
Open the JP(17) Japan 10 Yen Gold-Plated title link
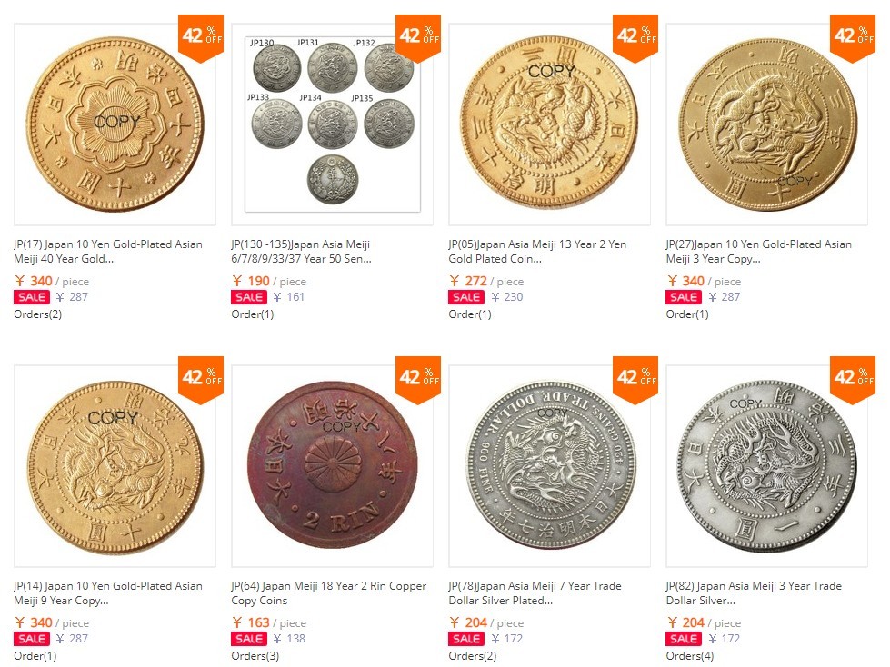(x=107, y=252)
